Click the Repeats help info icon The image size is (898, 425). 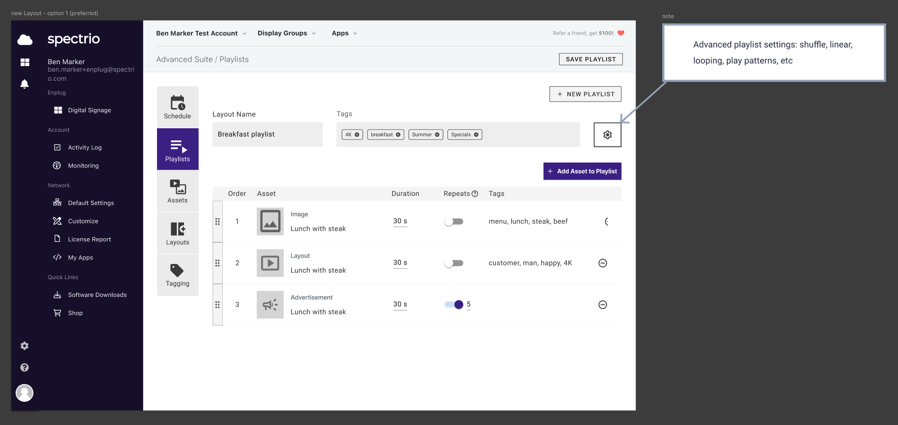click(475, 194)
